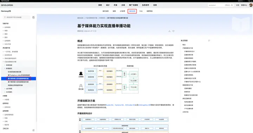Open the Camera Kit link

pos(119,105)
